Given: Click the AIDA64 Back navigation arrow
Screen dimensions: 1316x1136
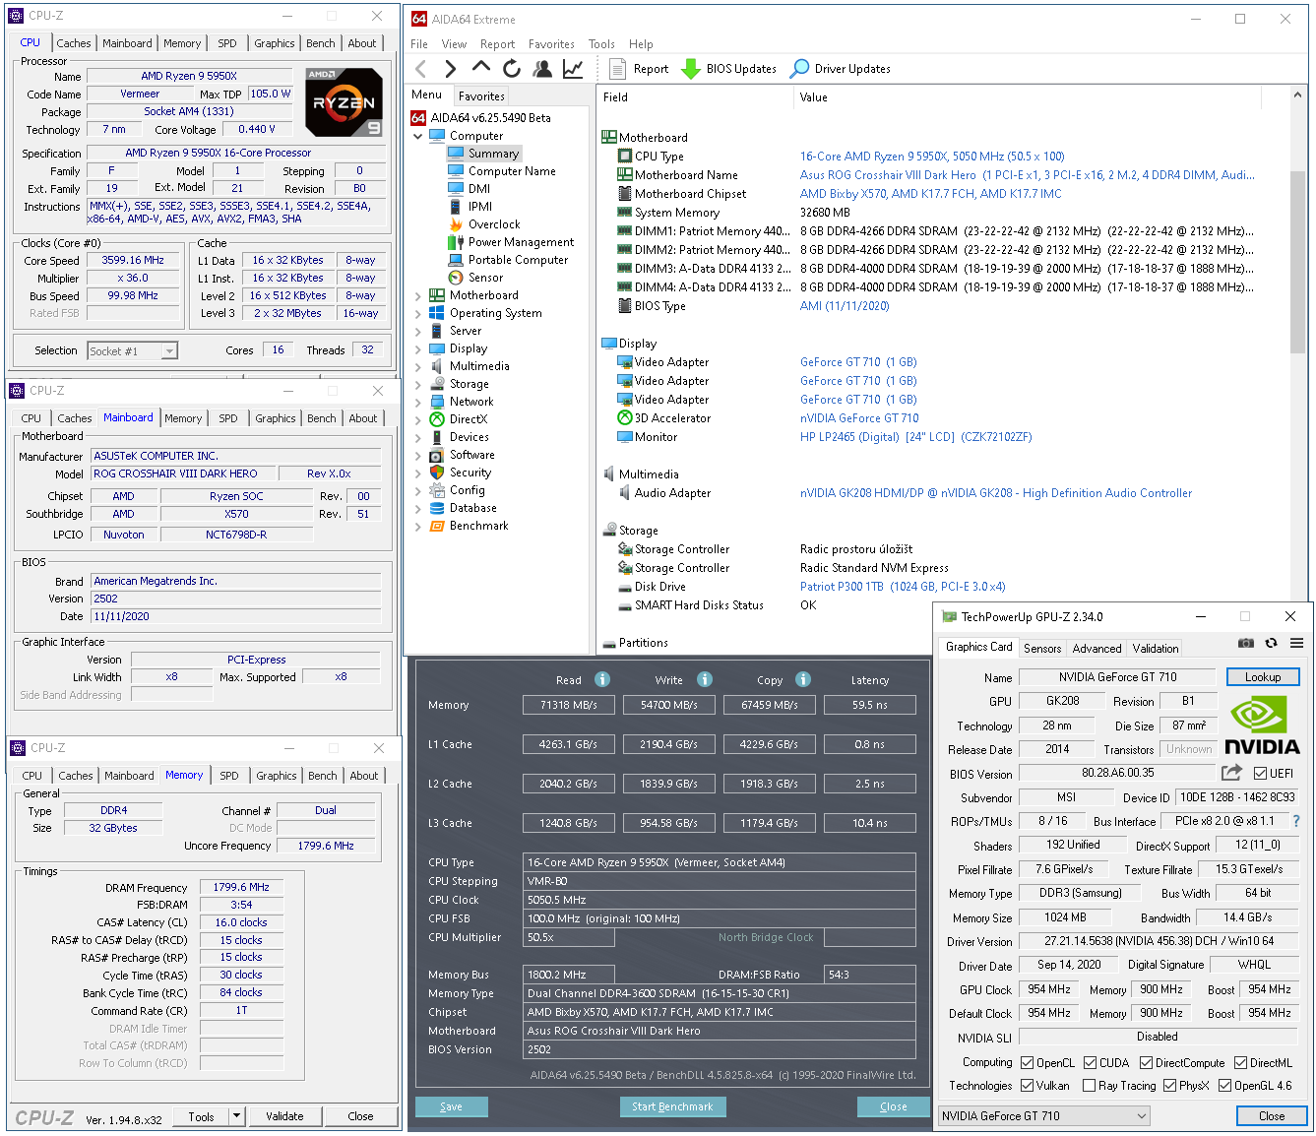Looking at the screenshot, I should pyautogui.click(x=421, y=69).
